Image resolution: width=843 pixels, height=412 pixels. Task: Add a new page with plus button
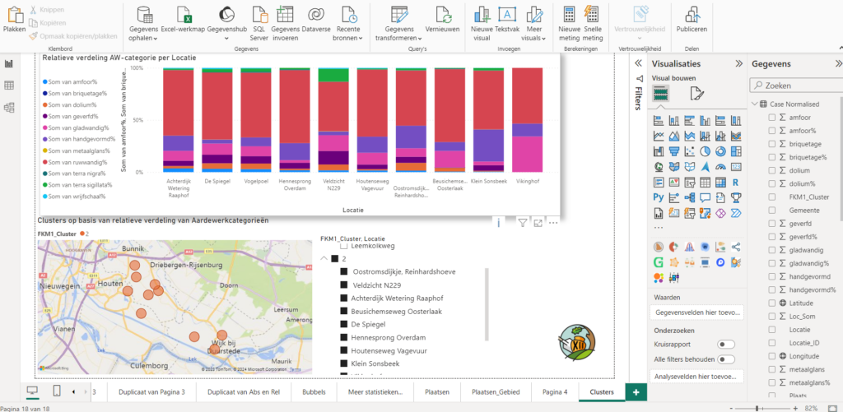click(x=635, y=392)
